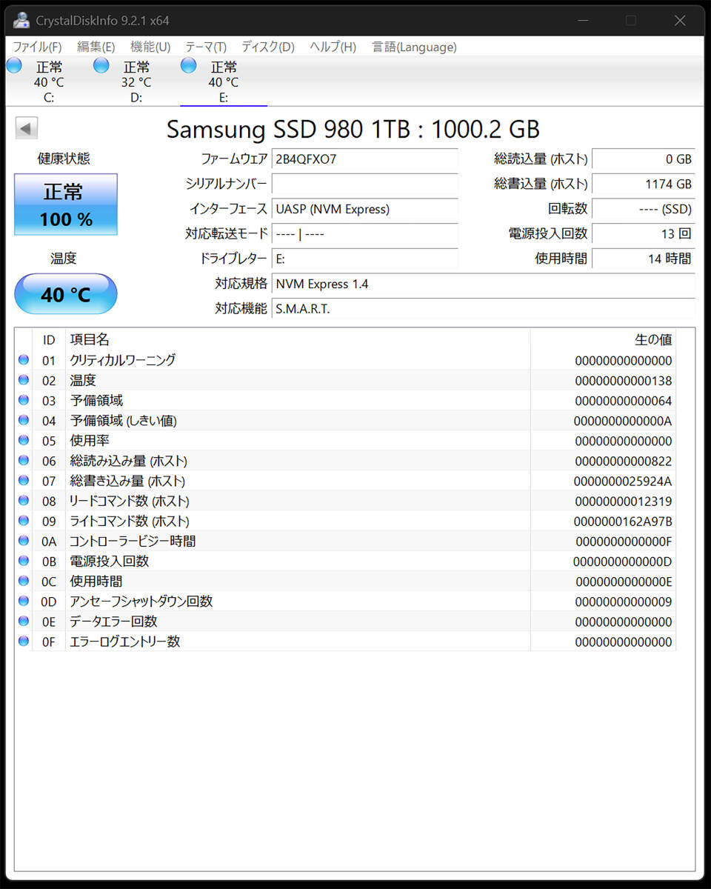This screenshot has width=711, height=889.
Task: Click status orb for ライトコマンド数 row
Action: 24,520
